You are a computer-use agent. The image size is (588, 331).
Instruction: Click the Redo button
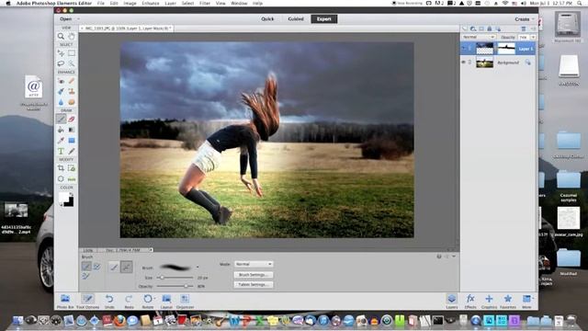[129, 302]
